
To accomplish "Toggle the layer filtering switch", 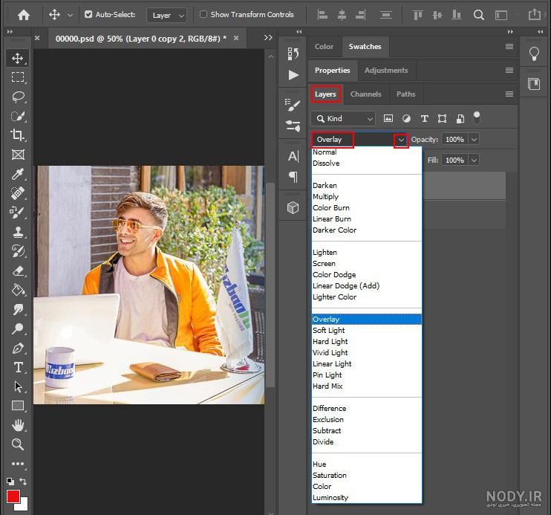I will coord(477,118).
